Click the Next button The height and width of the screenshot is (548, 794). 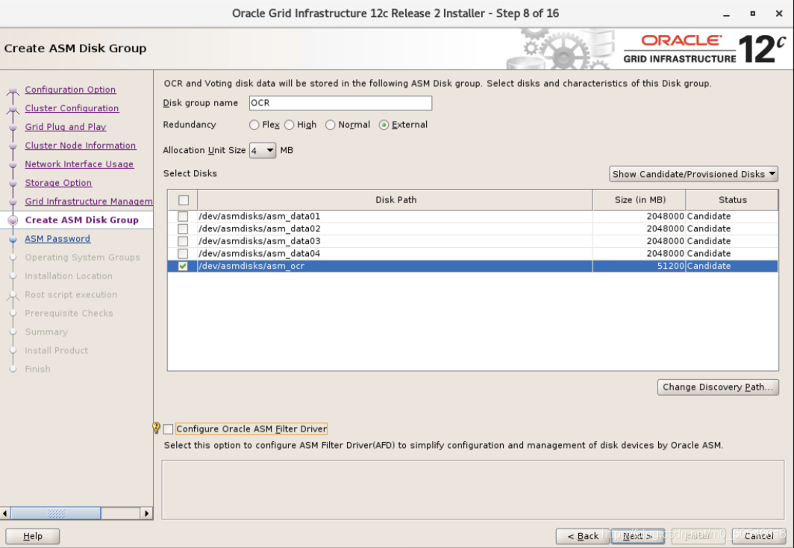637,536
